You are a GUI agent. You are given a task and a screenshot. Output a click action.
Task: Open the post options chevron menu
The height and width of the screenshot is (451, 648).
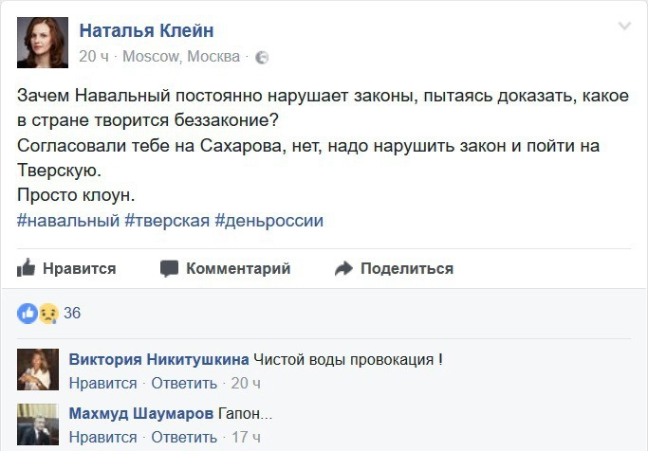pos(623,27)
